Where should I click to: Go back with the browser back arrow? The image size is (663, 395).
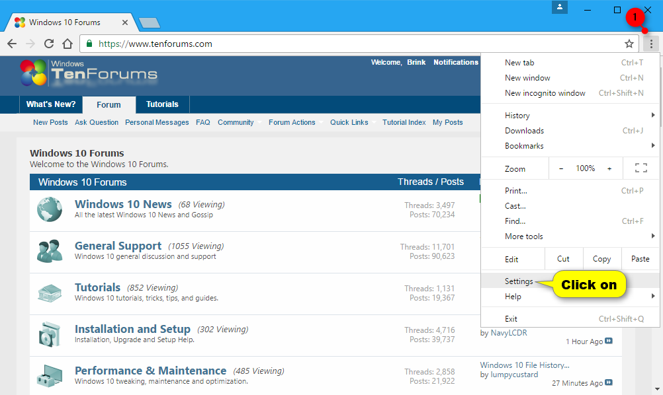coord(12,44)
